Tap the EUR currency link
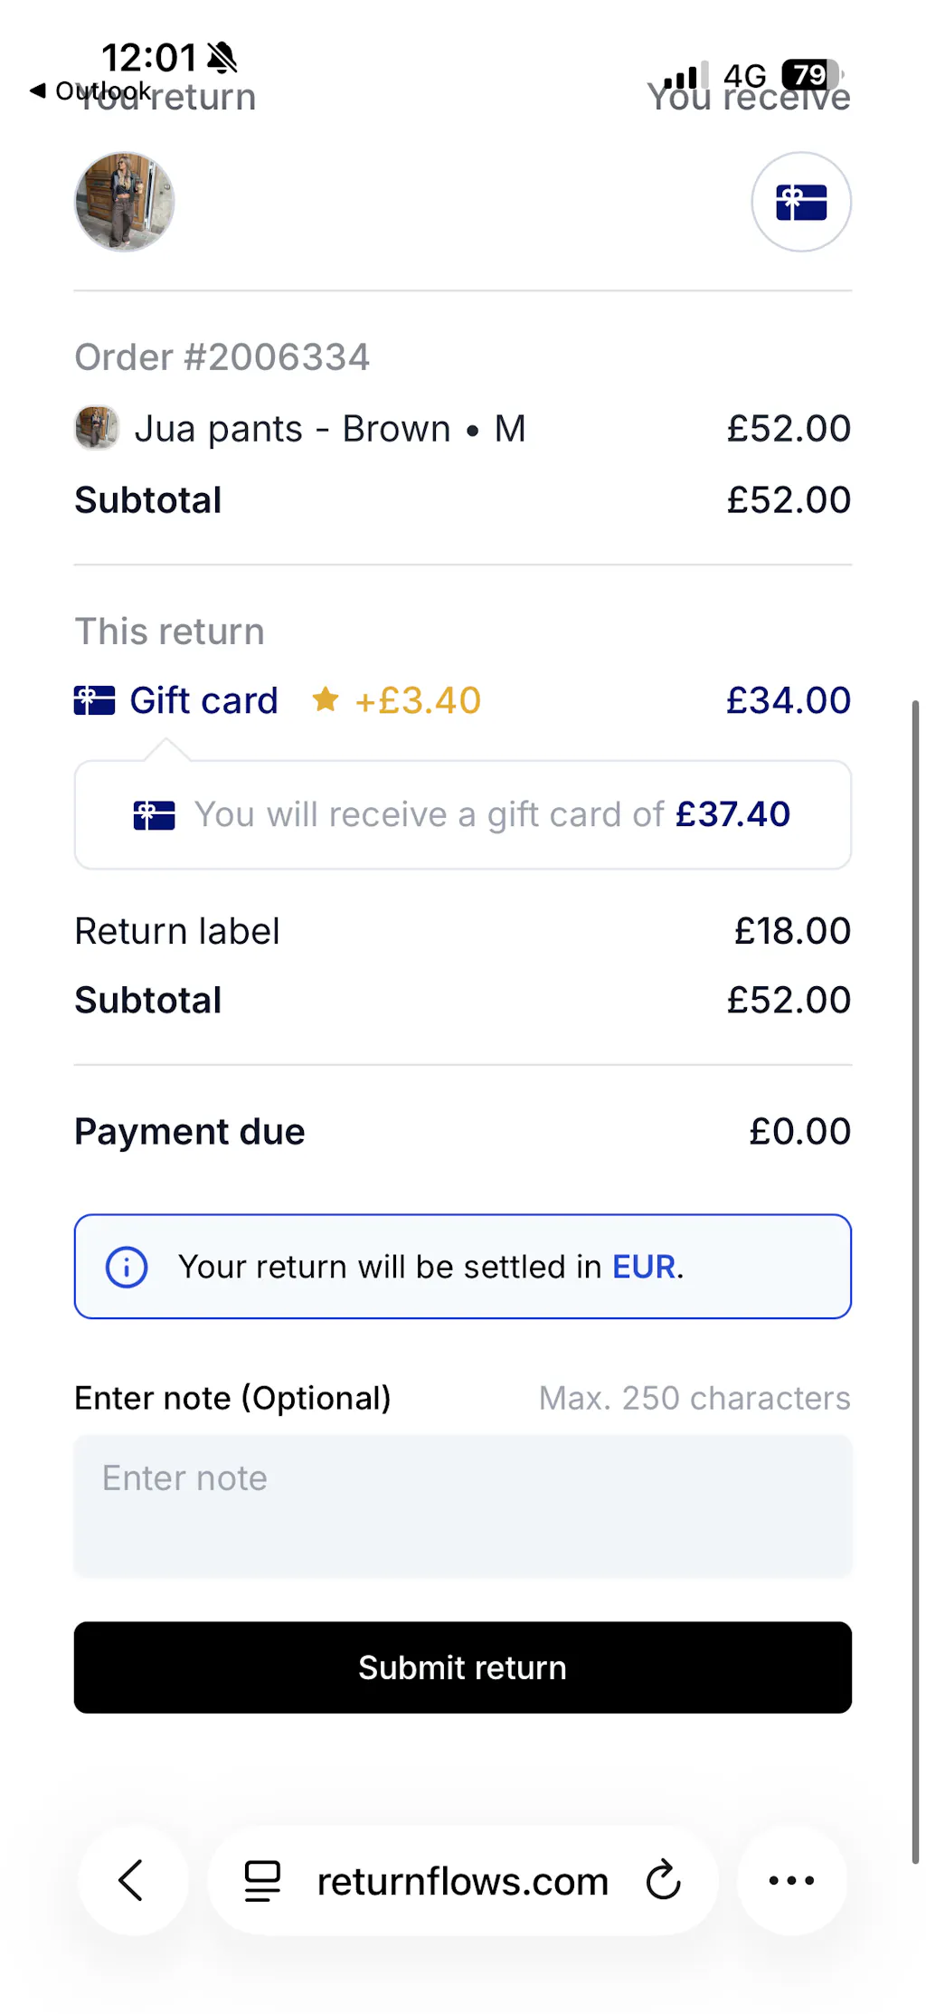The width and height of the screenshot is (926, 2014). 644,1267
